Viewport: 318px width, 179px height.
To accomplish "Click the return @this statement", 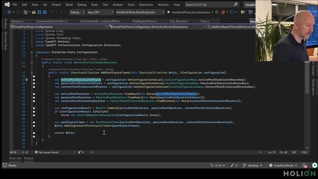I will [65, 133].
